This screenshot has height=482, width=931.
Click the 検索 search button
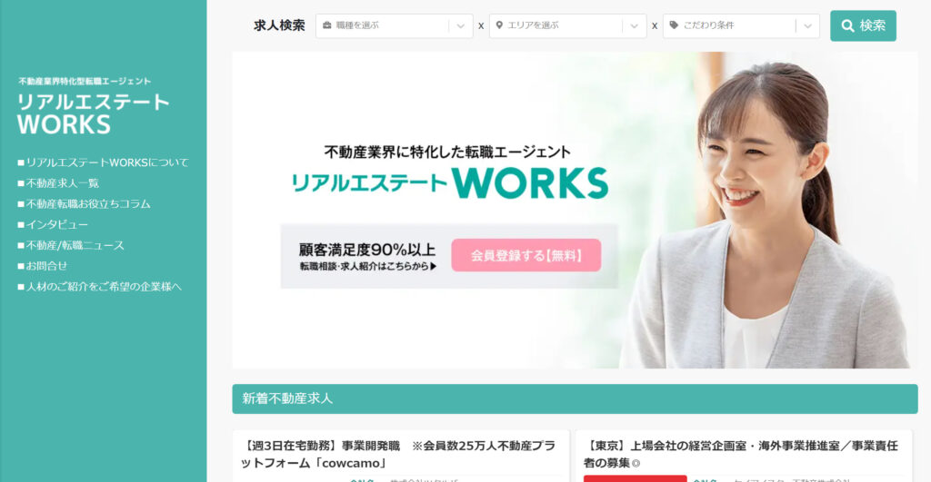(x=863, y=25)
